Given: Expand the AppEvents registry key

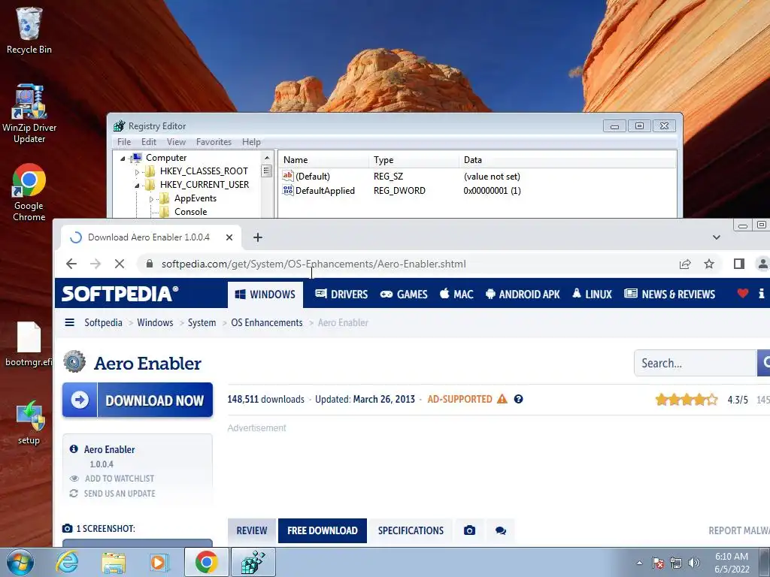Looking at the screenshot, I should click(x=151, y=198).
